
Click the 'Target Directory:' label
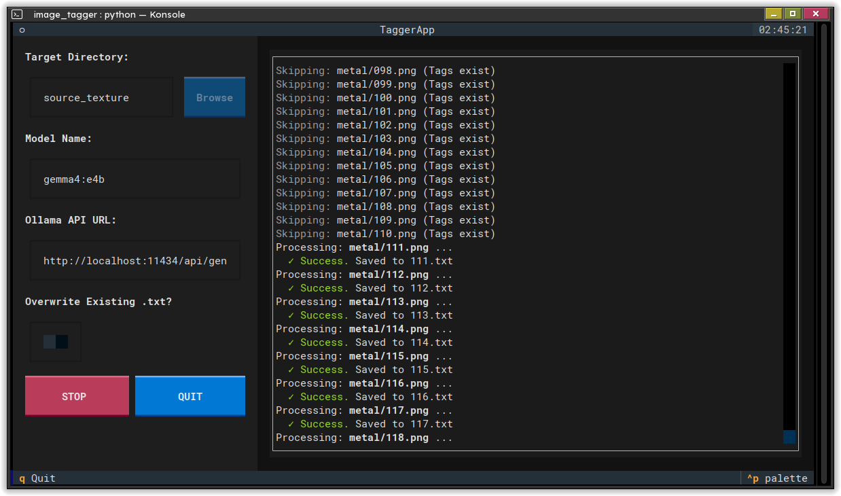pyautogui.click(x=77, y=57)
